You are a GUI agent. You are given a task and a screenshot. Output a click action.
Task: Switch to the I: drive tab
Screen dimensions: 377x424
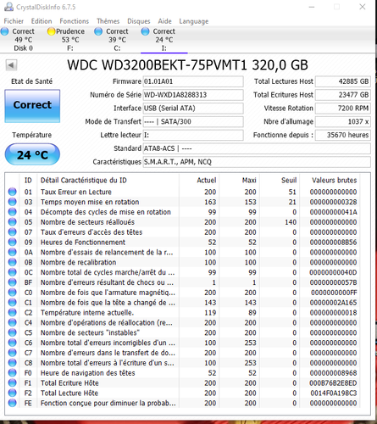click(164, 40)
